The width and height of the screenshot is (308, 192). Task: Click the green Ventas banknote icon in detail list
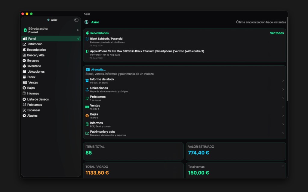pos(87,107)
